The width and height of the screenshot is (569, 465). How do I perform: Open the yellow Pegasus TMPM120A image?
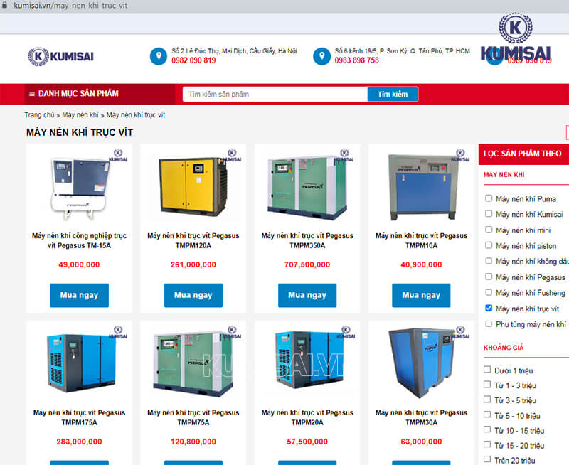click(193, 186)
